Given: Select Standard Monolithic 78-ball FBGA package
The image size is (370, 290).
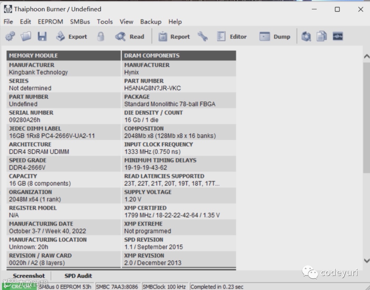Looking at the screenshot, I should coord(170,104).
